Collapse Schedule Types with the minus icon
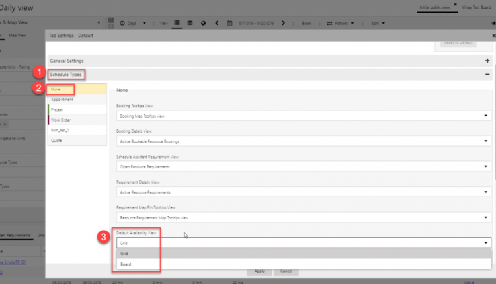The image size is (496, 284). (487, 75)
